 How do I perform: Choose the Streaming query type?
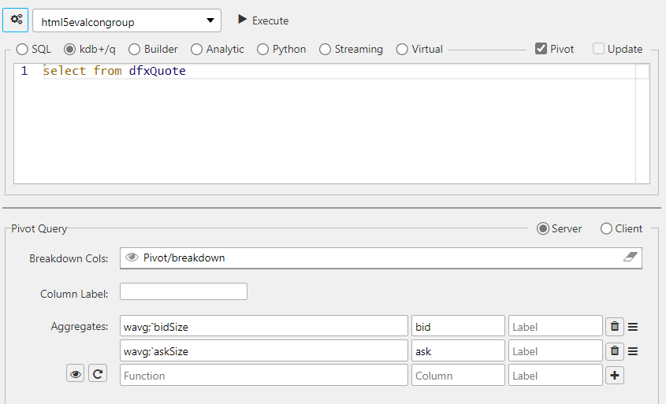[325, 49]
